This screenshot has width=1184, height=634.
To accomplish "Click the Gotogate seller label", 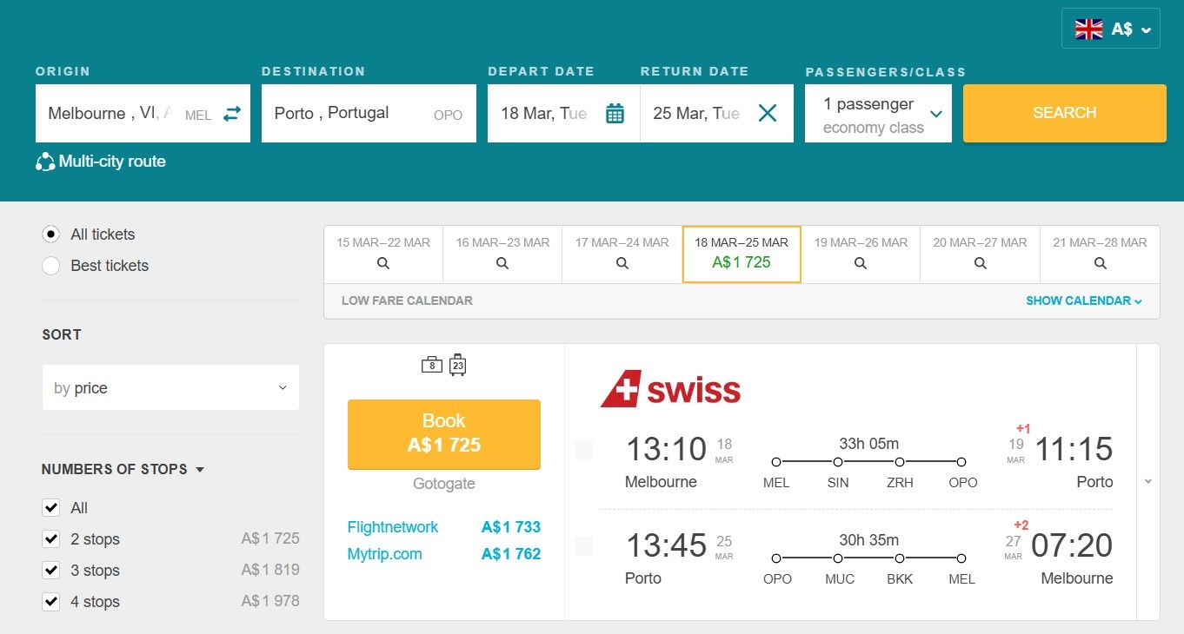I will pyautogui.click(x=444, y=485).
